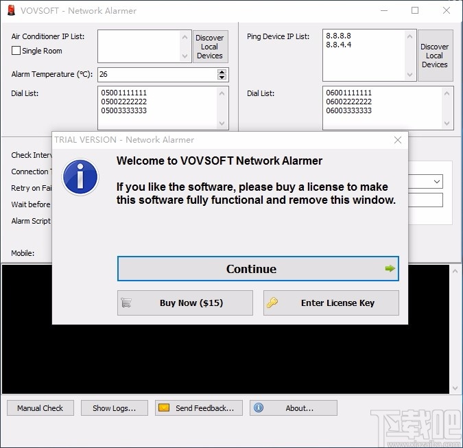This screenshot has width=463, height=448.
Task: Click the shopping cart icon on Buy Now
Action: click(x=126, y=303)
